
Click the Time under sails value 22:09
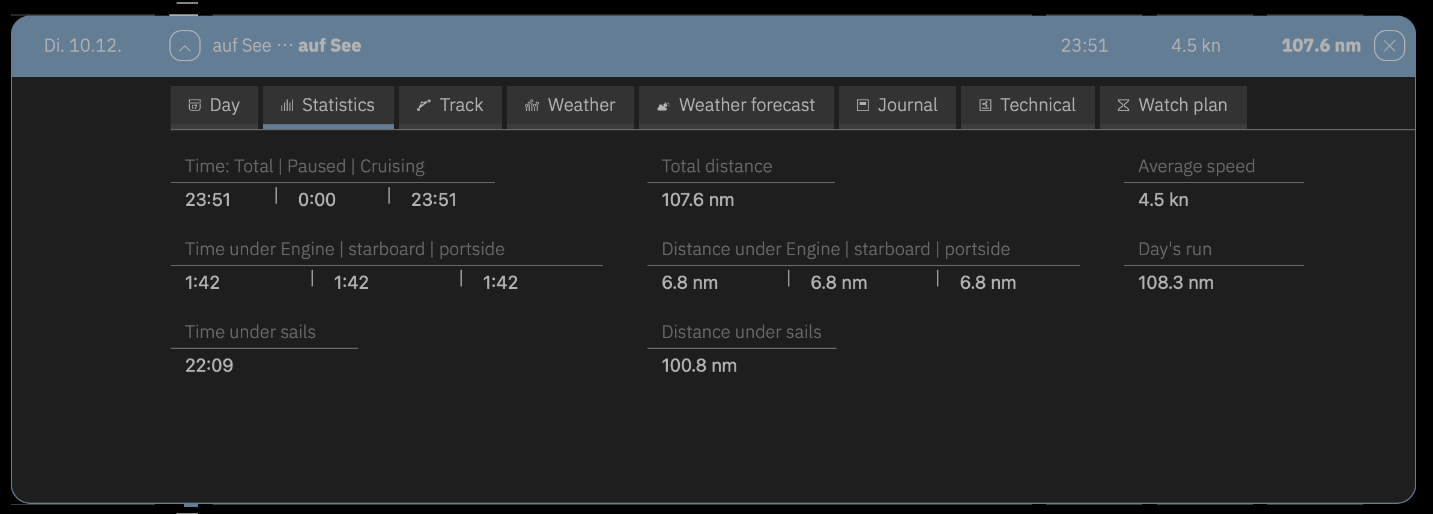click(x=209, y=366)
